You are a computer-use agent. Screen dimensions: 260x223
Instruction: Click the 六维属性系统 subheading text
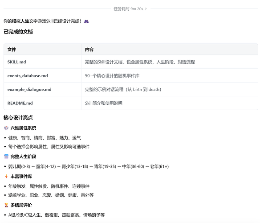pos(23,128)
